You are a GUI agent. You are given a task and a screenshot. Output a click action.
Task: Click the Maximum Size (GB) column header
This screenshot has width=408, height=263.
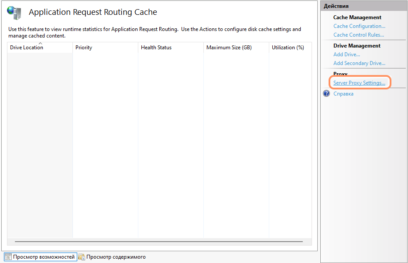(x=229, y=48)
